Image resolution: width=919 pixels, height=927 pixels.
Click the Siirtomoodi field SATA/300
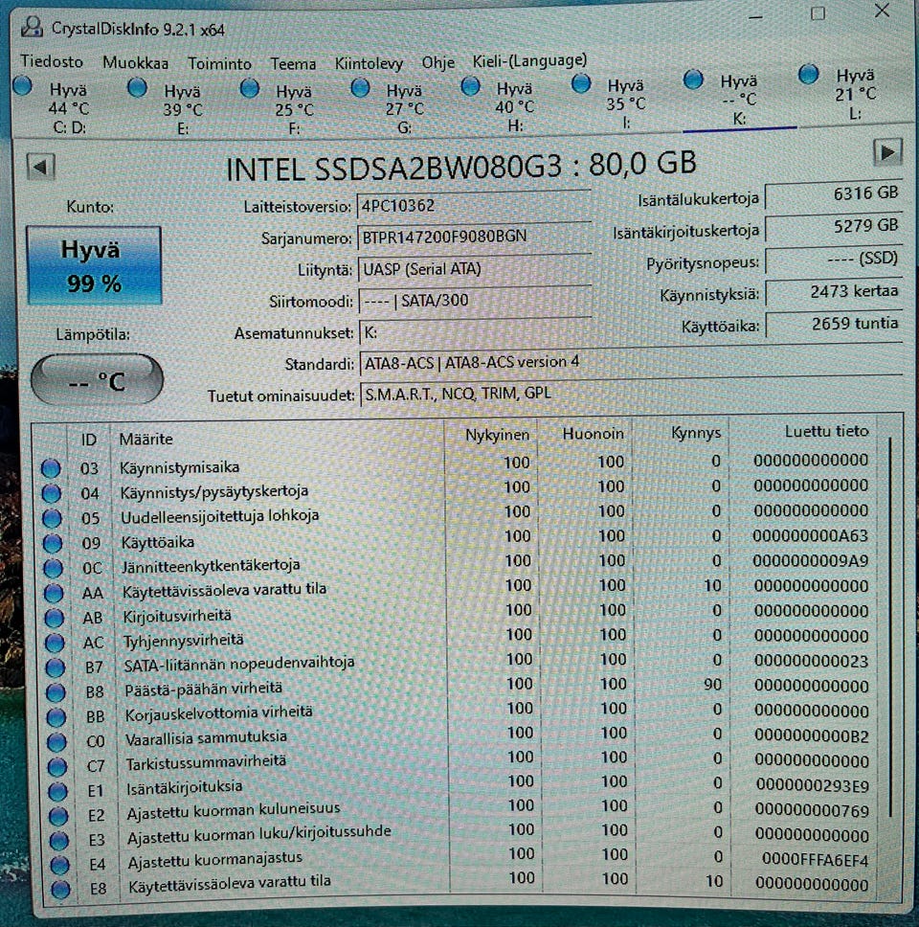[x=476, y=301]
